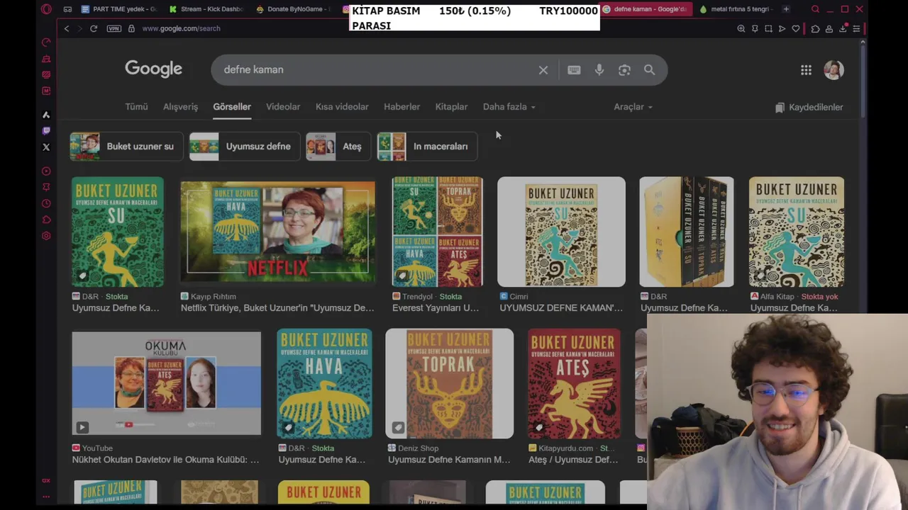The width and height of the screenshot is (908, 510).
Task: Open the Netflix Buket Uzuner image
Action: 277,232
